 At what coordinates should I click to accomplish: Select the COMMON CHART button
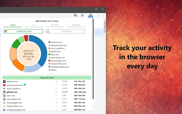click(x=23, y=31)
